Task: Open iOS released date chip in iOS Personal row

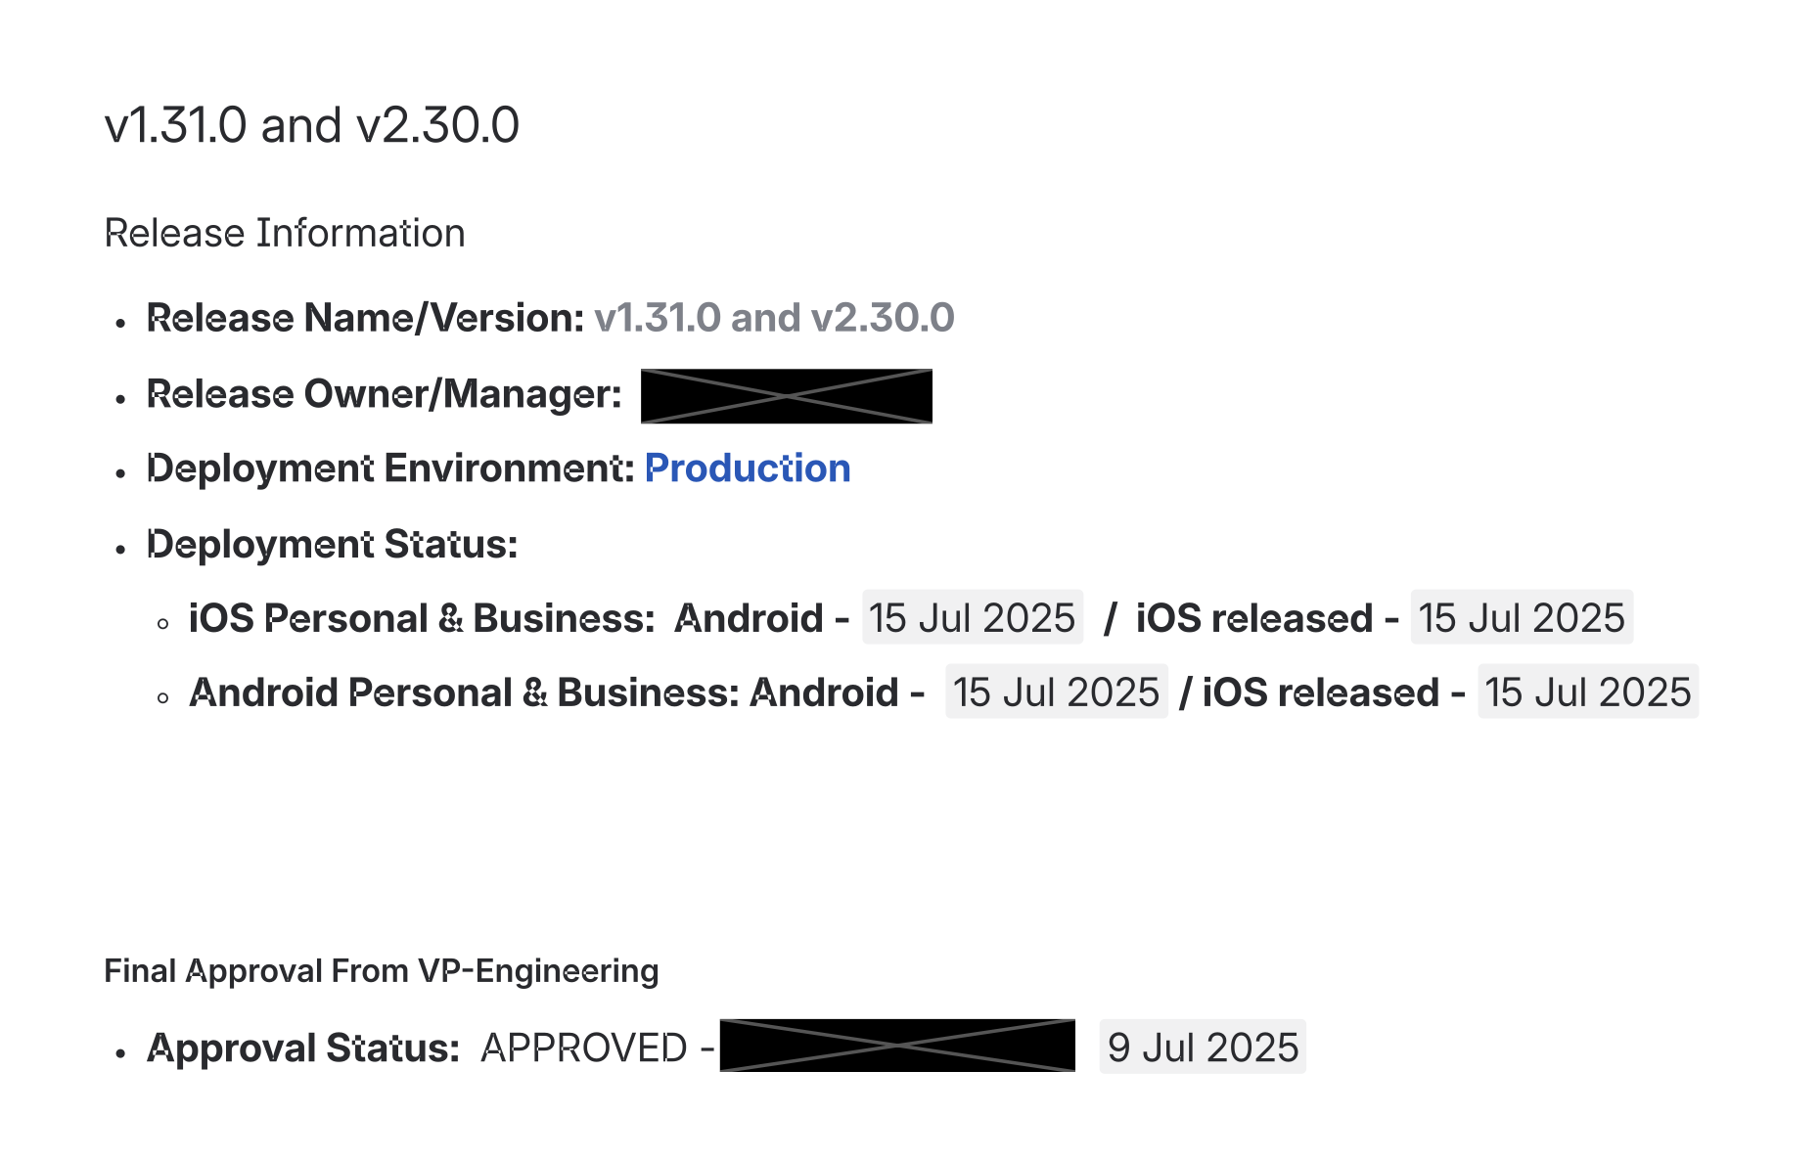Action: tap(1521, 618)
